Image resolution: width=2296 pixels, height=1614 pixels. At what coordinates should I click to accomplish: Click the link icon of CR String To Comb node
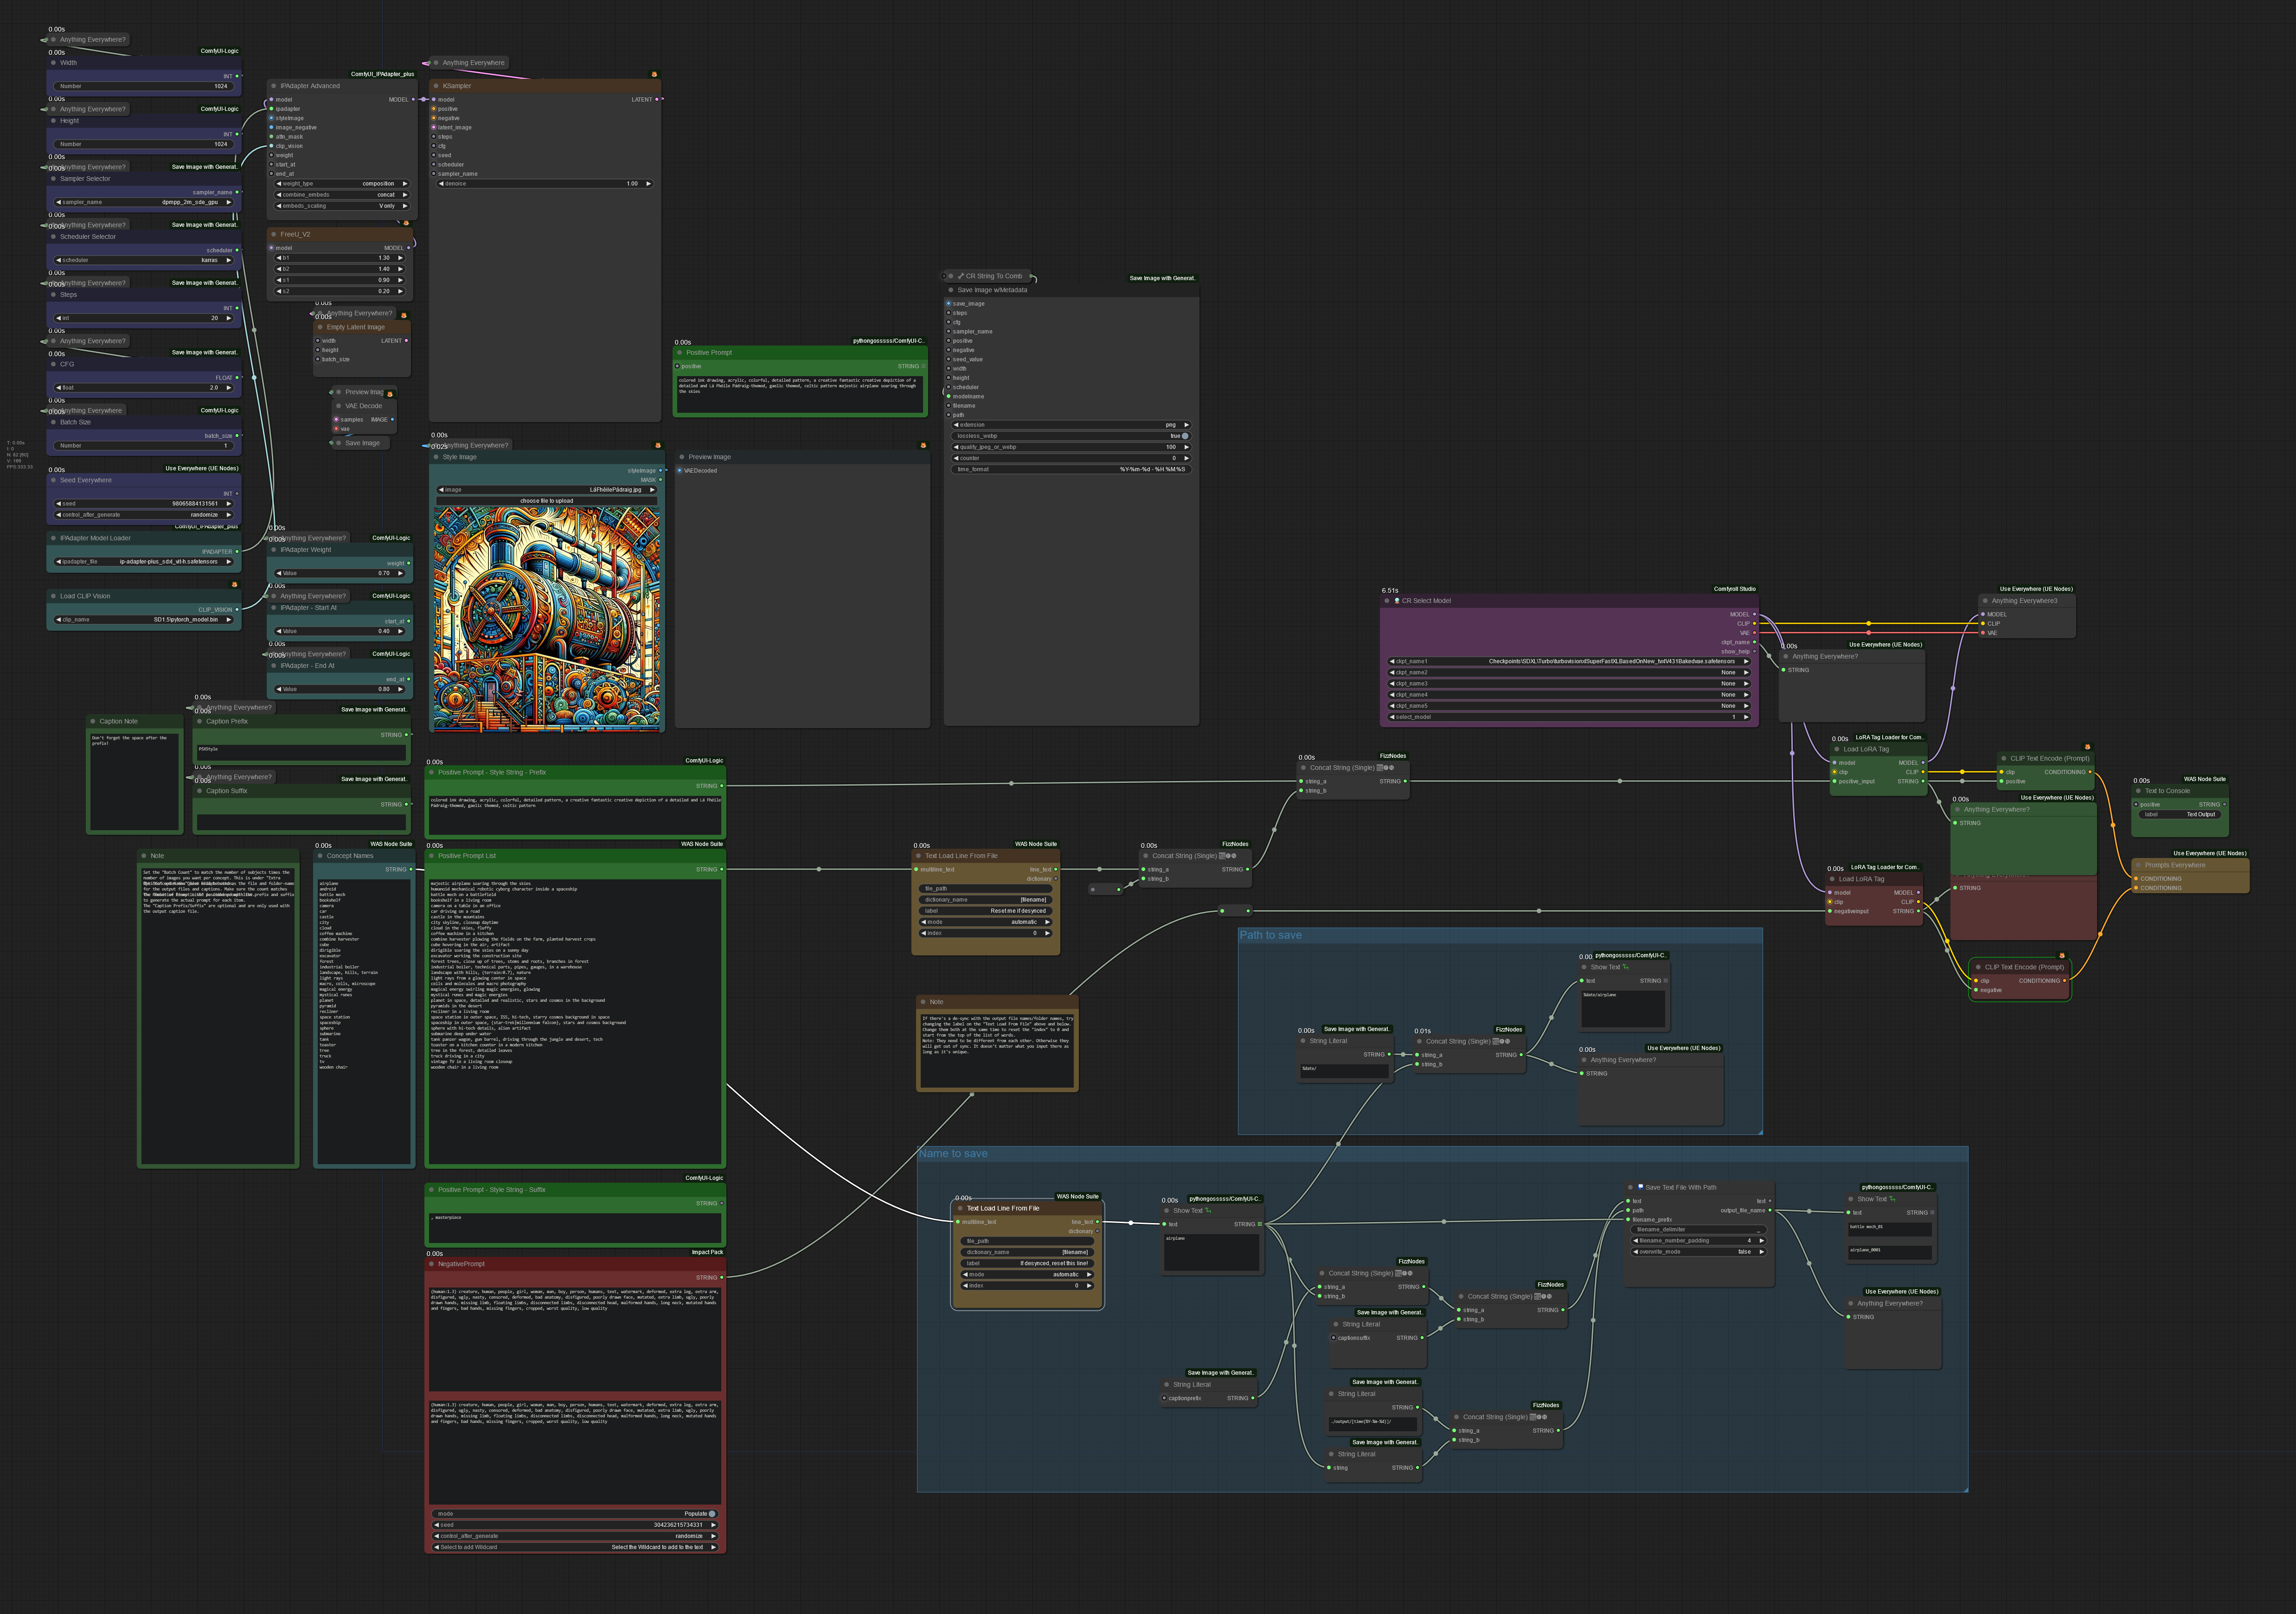pyautogui.click(x=961, y=276)
